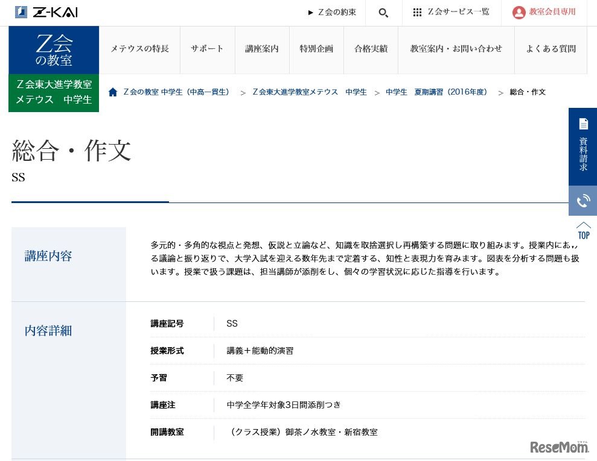Viewport: 597px width, 461px height.
Task: Click the grid icon for Z会サービス一覧
Action: coord(417,12)
